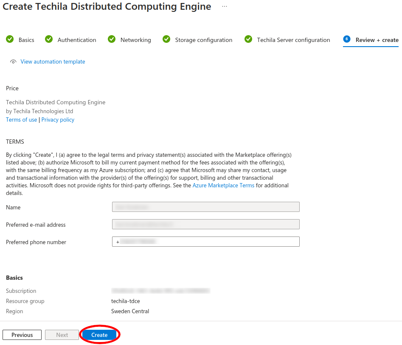Image resolution: width=402 pixels, height=345 pixels.
Task: Go to the Authentication tab
Action: point(77,40)
